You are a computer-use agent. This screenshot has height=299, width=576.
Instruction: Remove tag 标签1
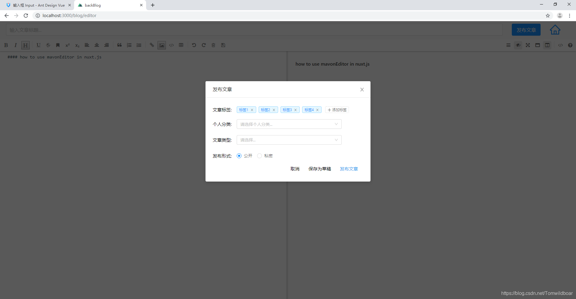tap(252, 110)
